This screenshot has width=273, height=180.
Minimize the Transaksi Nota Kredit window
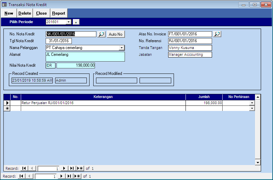(x=244, y=5)
